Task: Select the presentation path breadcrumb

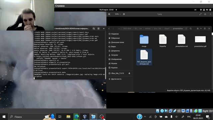Action: [x=178, y=29]
